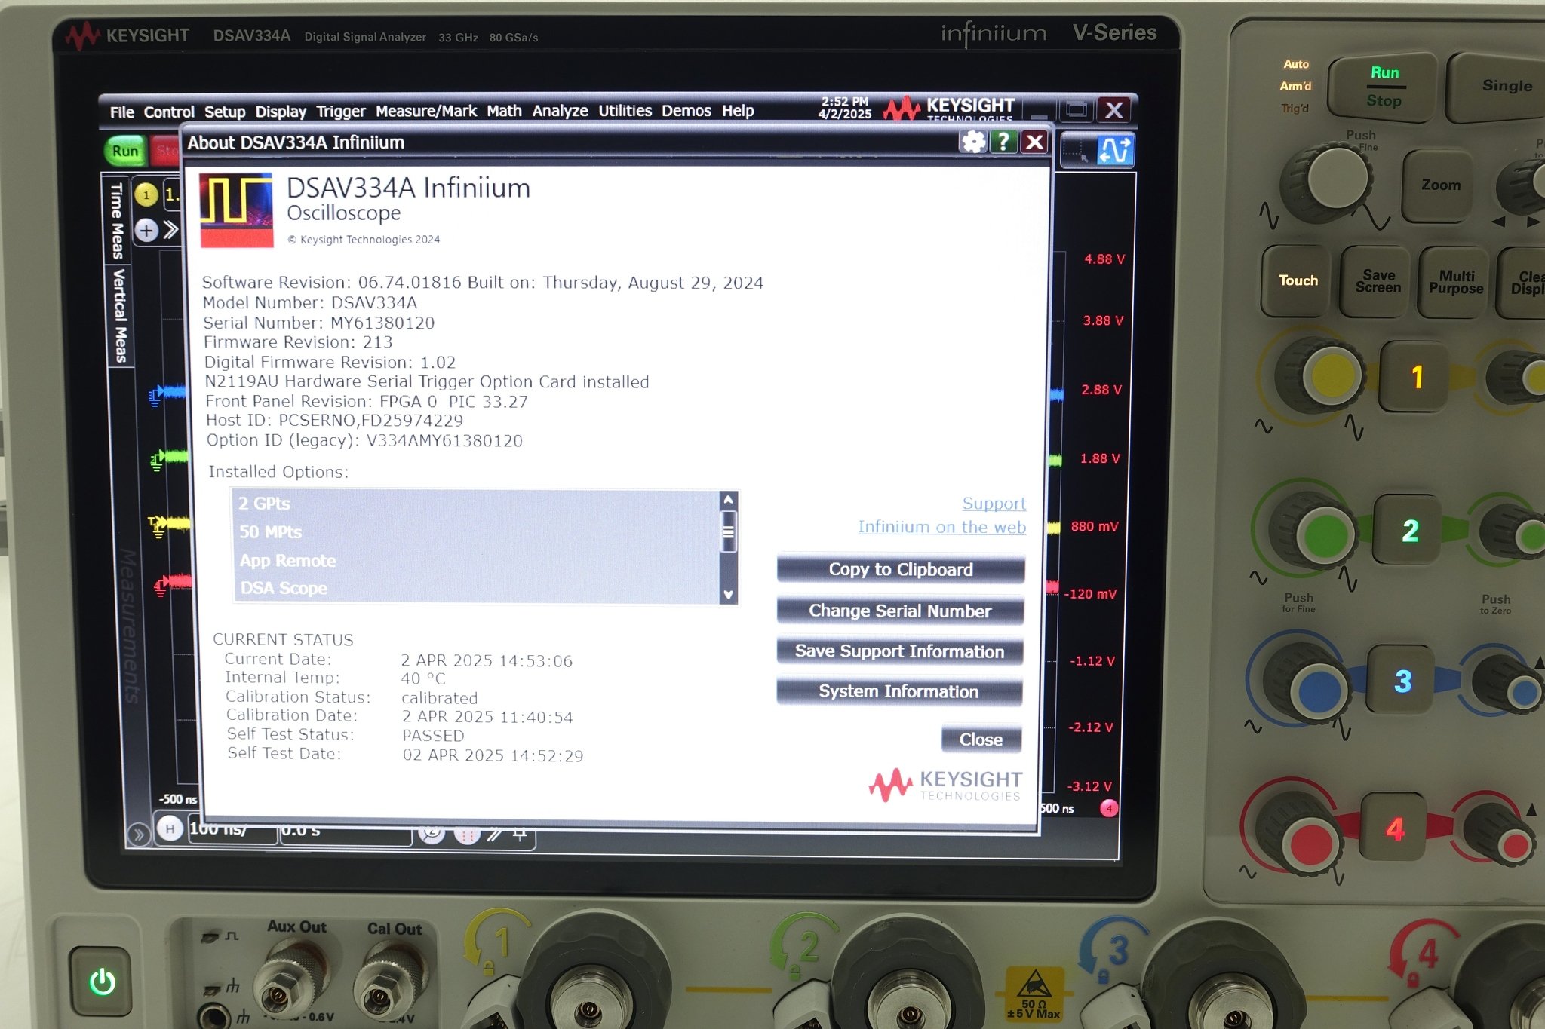Image resolution: width=1545 pixels, height=1029 pixels.
Task: Close the About DSAV334A Infiniium dialog
Action: [1035, 141]
